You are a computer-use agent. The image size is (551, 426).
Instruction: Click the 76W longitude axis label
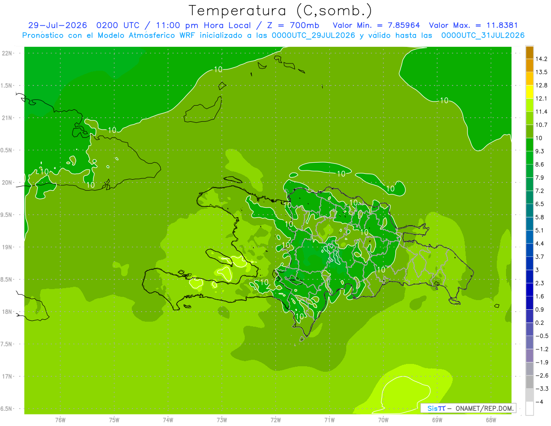click(x=60, y=420)
